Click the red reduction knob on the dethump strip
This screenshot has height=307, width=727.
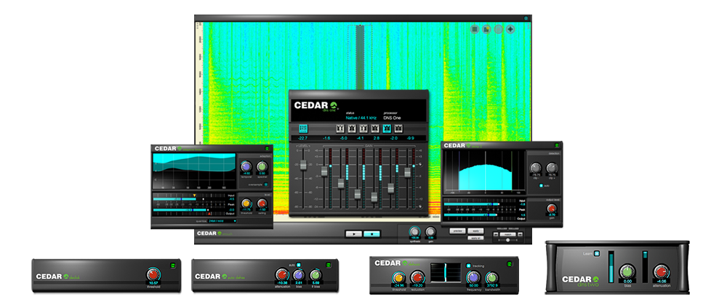point(417,277)
